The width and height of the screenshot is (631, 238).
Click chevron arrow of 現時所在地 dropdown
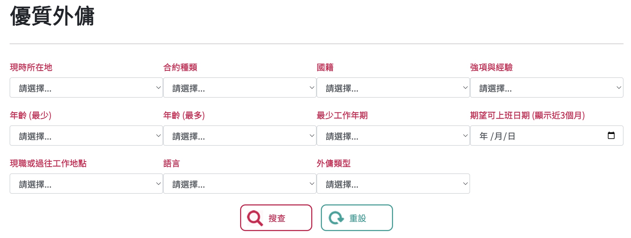coord(158,88)
